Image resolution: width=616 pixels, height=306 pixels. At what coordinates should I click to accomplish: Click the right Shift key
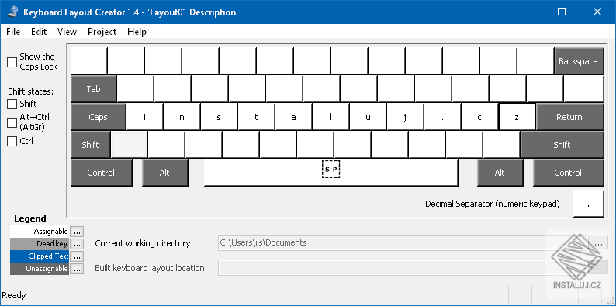click(x=562, y=145)
